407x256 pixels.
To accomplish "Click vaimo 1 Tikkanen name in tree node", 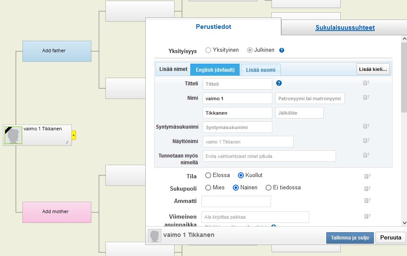I will pos(43,129).
